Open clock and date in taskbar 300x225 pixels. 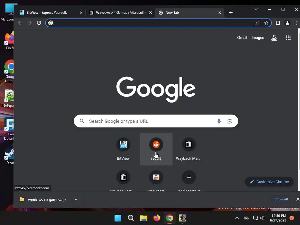coord(278,218)
